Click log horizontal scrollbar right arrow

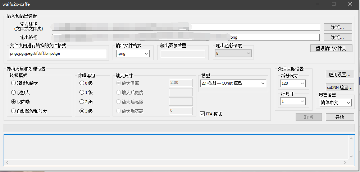tap(345, 163)
